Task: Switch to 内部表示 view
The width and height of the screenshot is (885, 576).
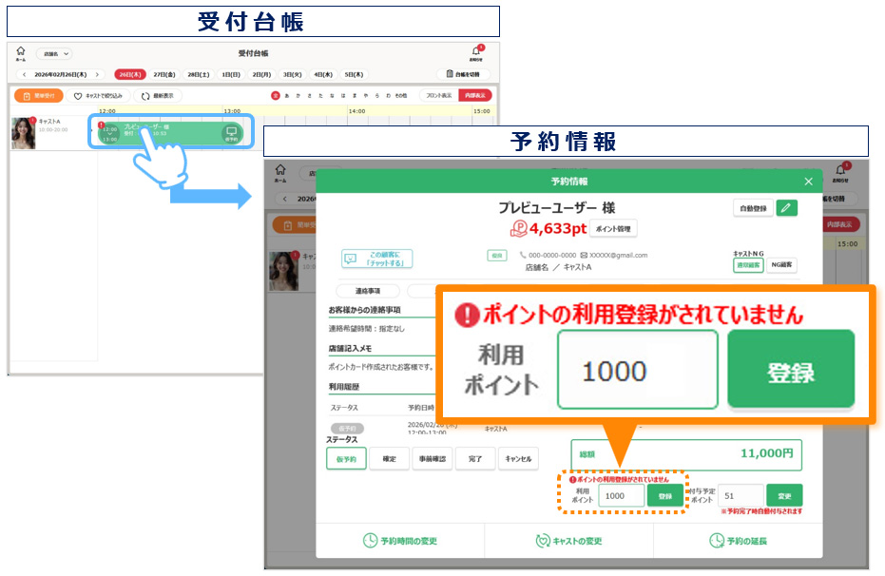Action: coord(474,96)
